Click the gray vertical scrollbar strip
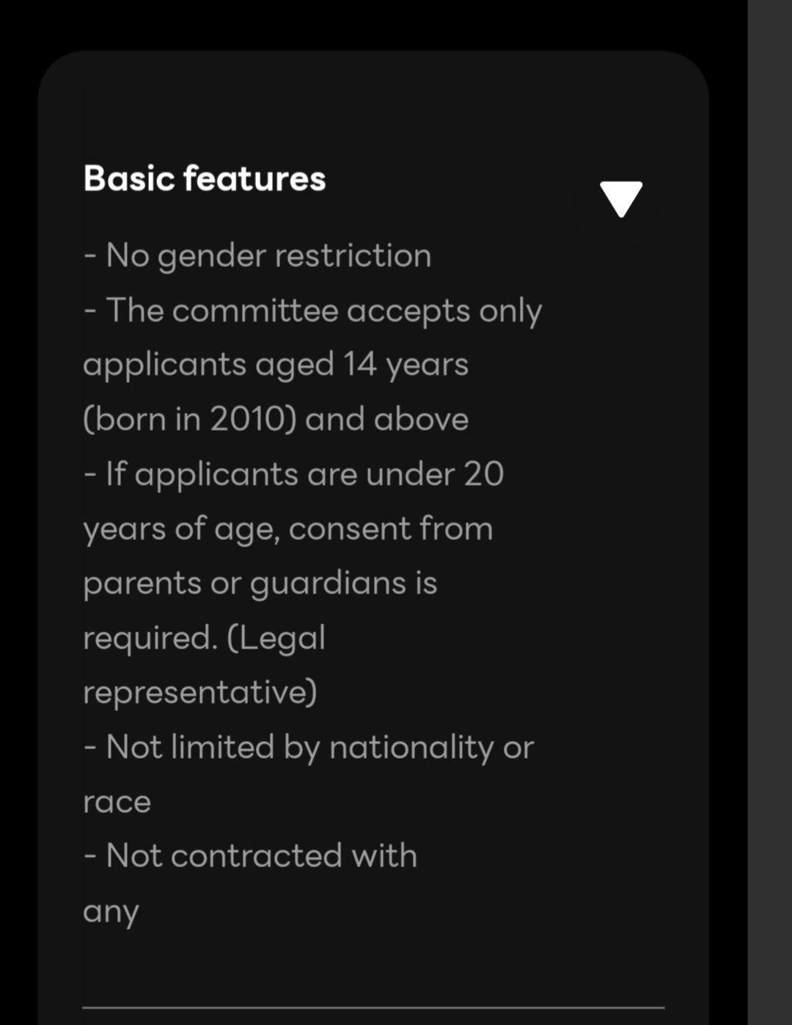Image resolution: width=792 pixels, height=1025 pixels. tap(769, 512)
